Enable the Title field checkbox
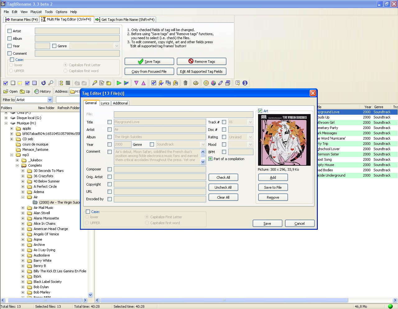Viewport: 398px width, 309px height. click(x=109, y=122)
